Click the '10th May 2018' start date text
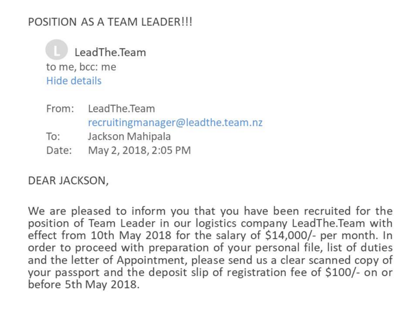 coord(131,235)
